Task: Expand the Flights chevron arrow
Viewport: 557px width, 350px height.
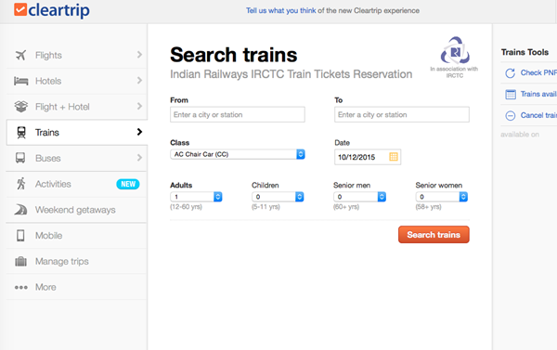Action: click(x=139, y=55)
